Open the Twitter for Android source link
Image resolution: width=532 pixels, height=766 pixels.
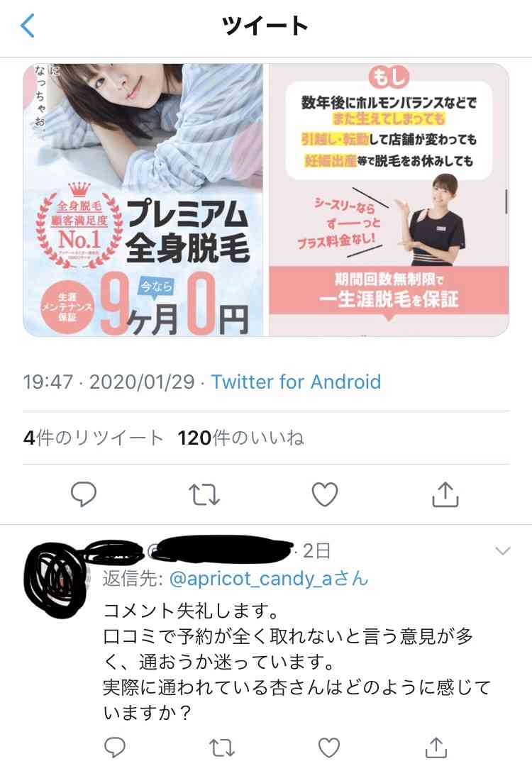click(296, 382)
